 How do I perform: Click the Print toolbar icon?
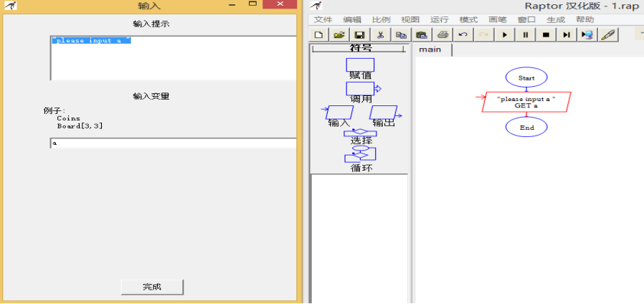click(442, 35)
